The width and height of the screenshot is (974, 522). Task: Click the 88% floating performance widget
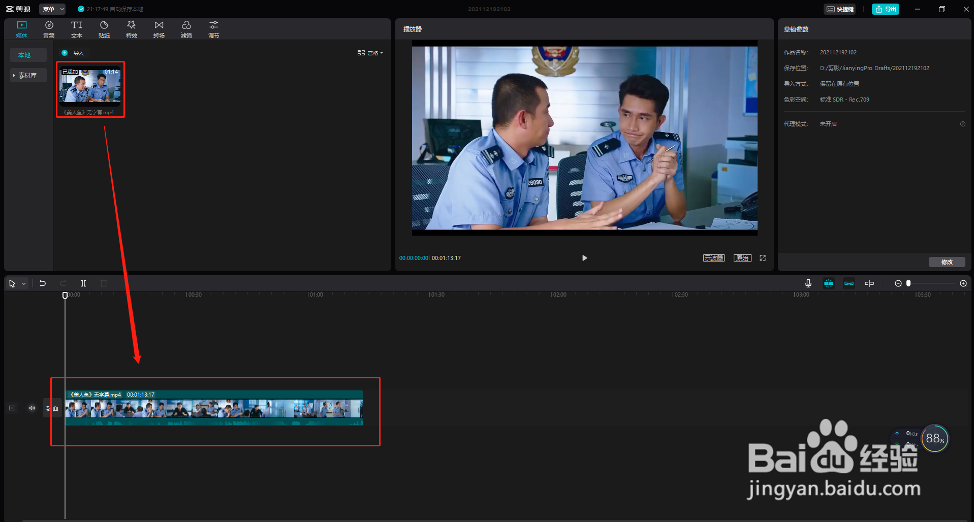(934, 438)
